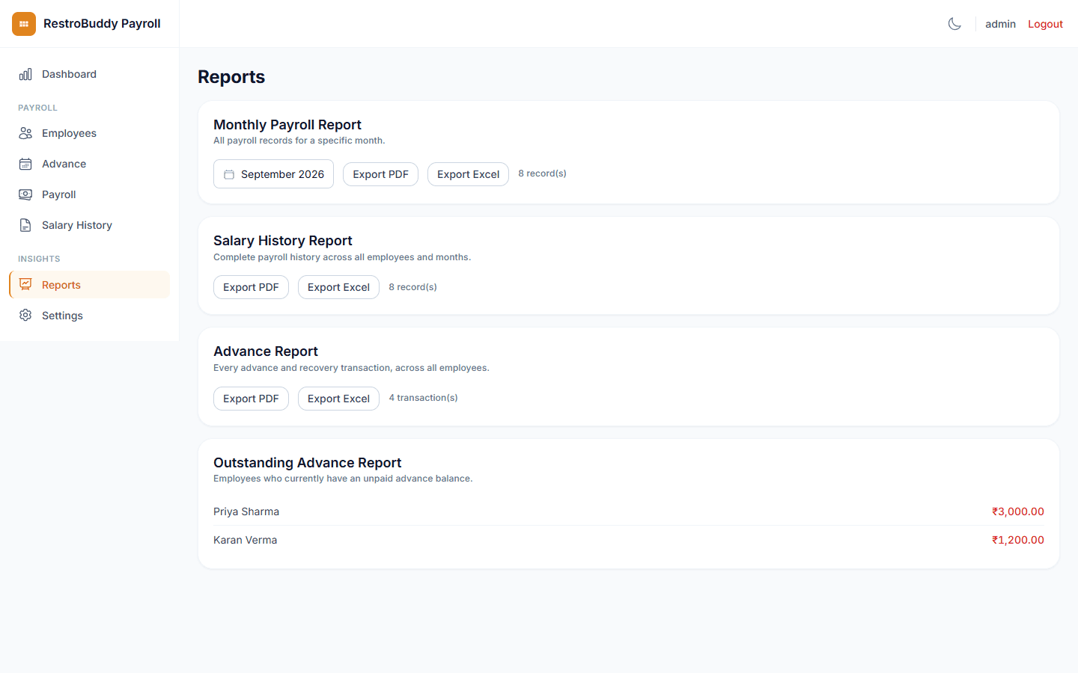
Task: Open the Dashboard page
Action: (x=89, y=74)
